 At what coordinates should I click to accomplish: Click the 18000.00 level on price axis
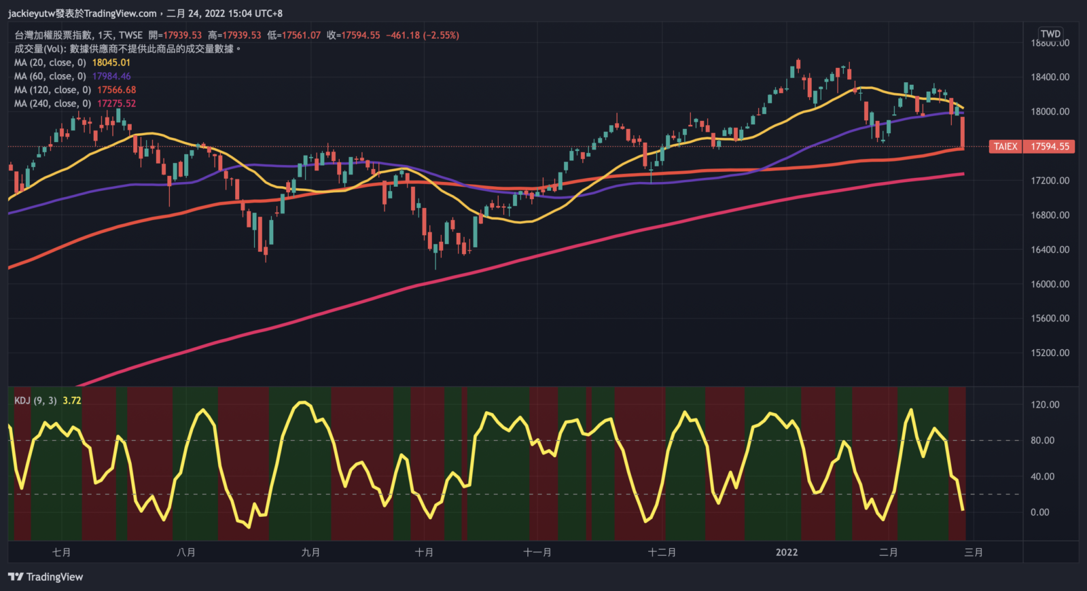1050,111
